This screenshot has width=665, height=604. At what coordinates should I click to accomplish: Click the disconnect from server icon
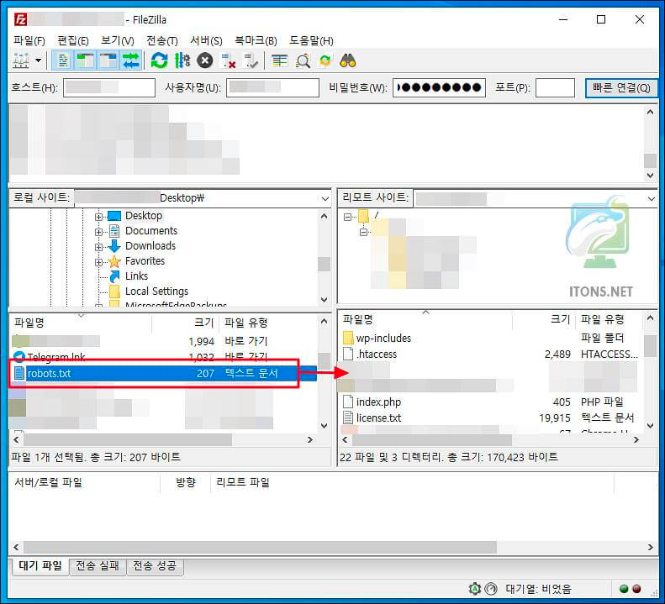(x=228, y=60)
